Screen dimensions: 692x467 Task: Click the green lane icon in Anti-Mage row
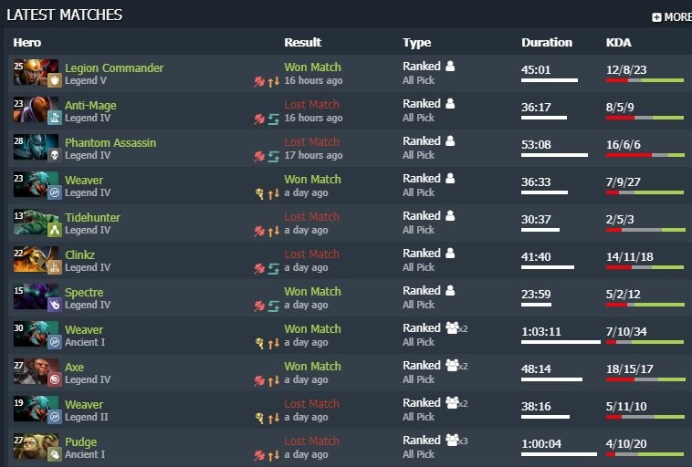(273, 119)
